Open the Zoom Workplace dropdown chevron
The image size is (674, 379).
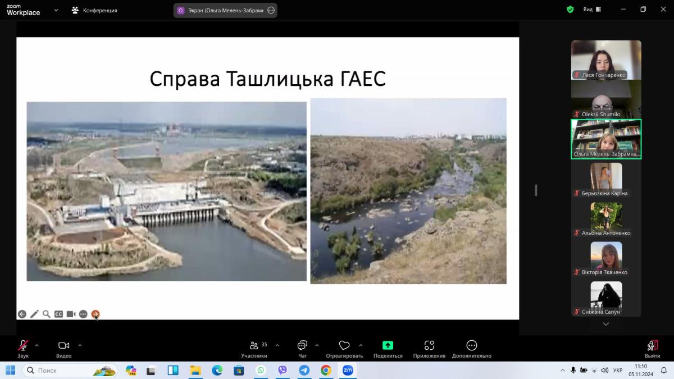click(x=56, y=10)
